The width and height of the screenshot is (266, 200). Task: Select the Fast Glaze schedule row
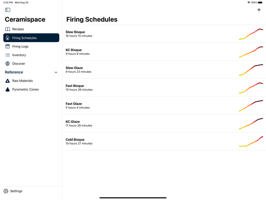click(166, 105)
